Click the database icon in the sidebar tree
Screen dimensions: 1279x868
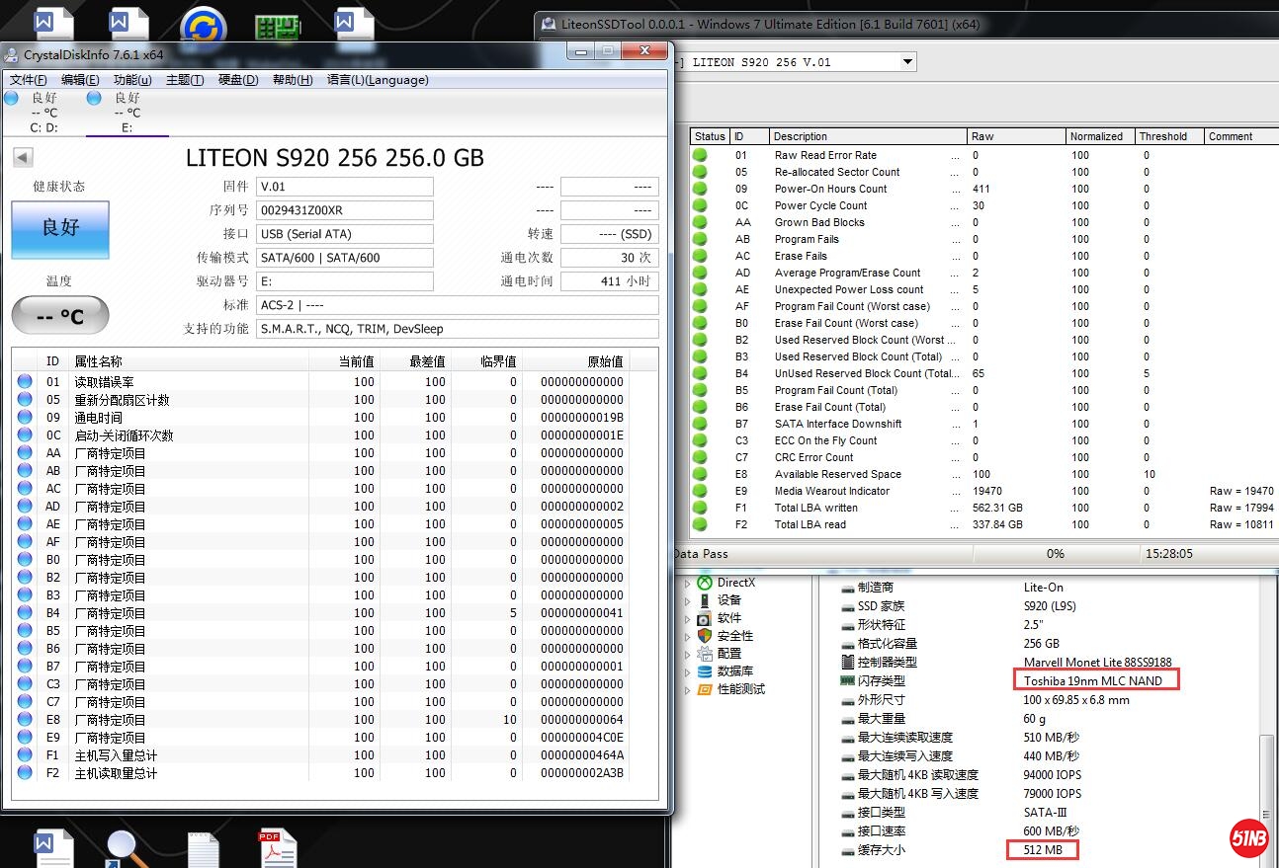[705, 671]
